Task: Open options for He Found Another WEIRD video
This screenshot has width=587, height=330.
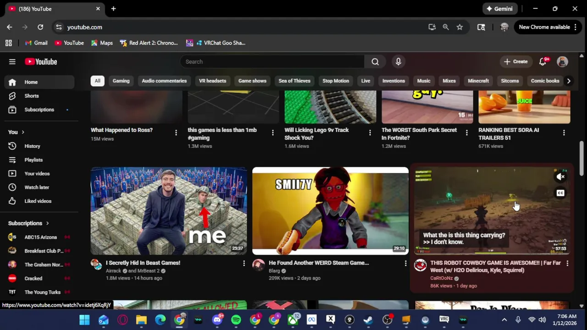Action: pos(405,263)
